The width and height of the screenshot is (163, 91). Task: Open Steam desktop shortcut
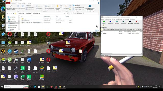tap(16, 52)
